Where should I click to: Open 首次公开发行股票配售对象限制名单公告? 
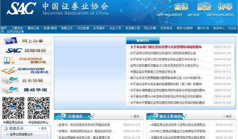click(166, 78)
